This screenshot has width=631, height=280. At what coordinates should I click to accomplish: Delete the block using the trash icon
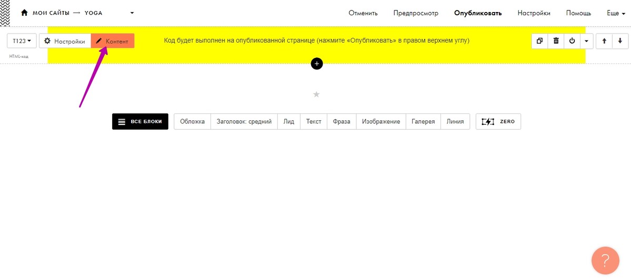click(556, 40)
